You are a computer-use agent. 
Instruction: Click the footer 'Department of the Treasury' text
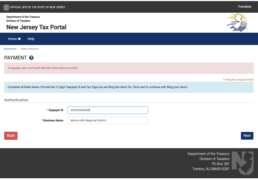pos(208,154)
